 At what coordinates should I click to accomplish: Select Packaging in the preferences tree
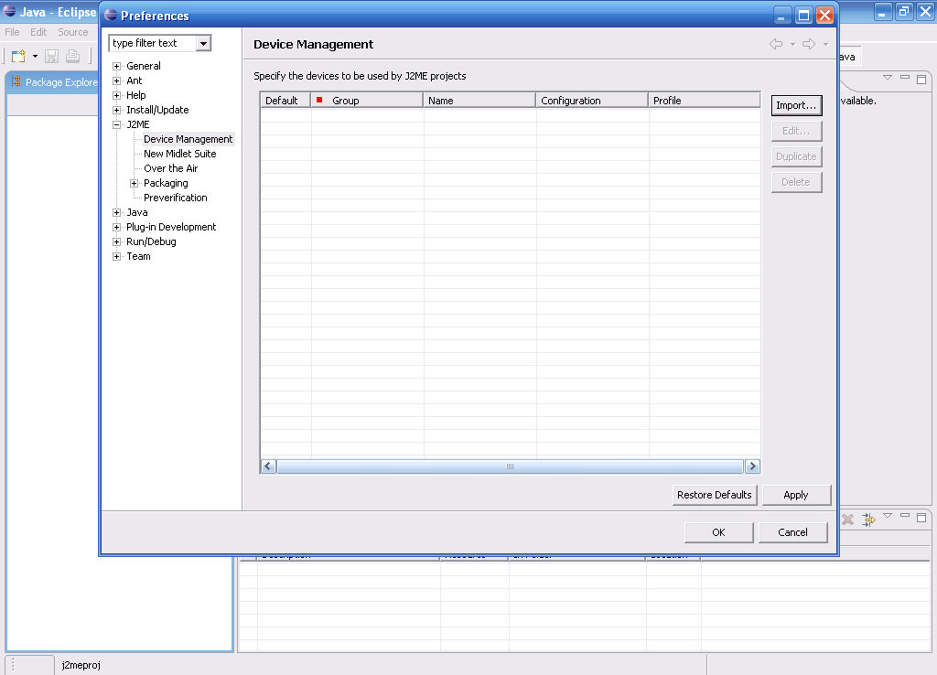tap(167, 183)
